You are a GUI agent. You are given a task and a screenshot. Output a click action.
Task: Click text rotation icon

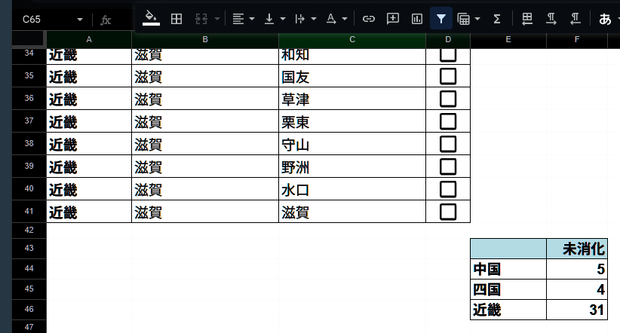[331, 19]
